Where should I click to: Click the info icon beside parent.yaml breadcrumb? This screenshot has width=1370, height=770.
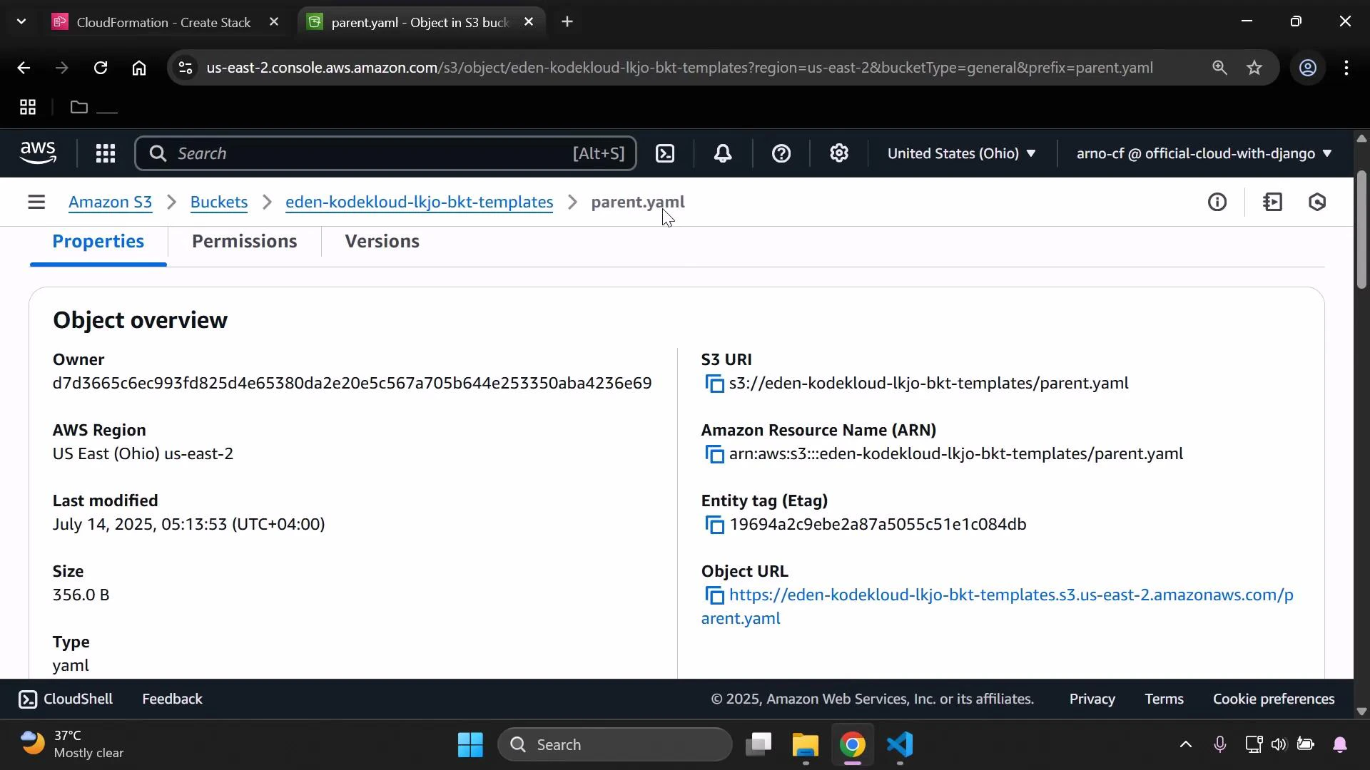[1218, 202]
